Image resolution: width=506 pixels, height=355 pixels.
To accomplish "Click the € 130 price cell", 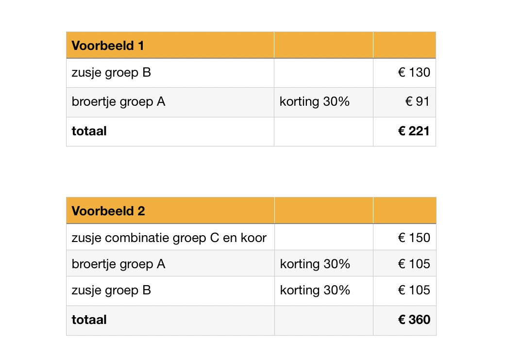I will pyautogui.click(x=405, y=73).
